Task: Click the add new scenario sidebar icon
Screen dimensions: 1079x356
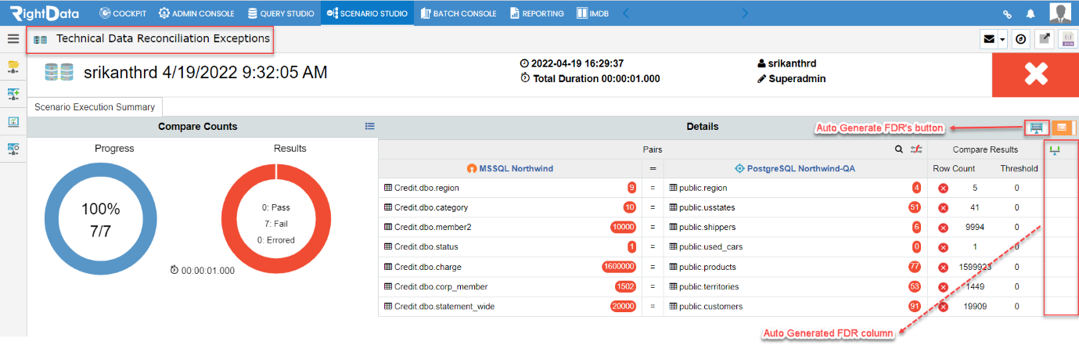Action: coord(13,94)
